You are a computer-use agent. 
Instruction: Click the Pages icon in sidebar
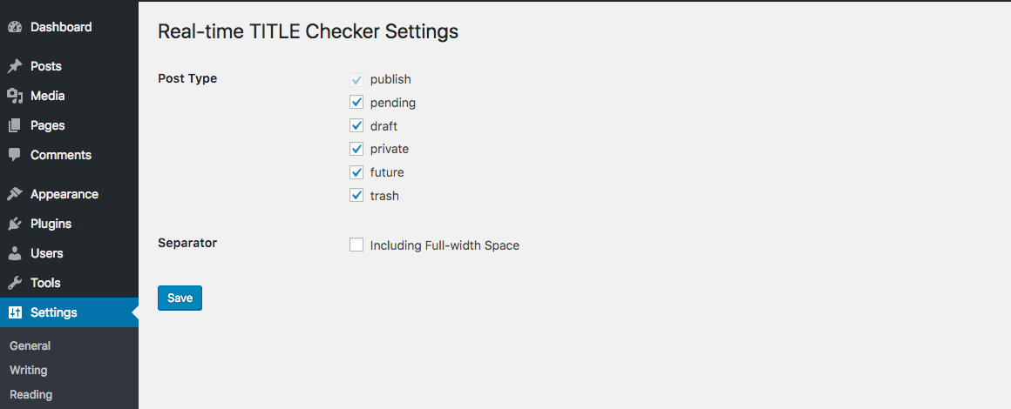[x=14, y=125]
